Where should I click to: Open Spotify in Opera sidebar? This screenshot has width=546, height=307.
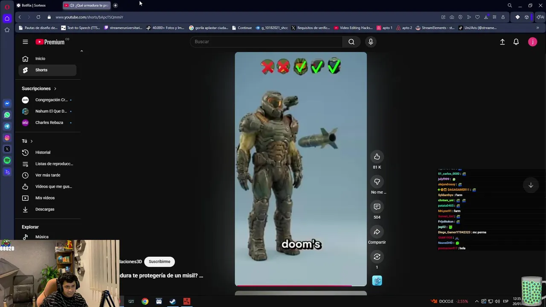pos(7,160)
